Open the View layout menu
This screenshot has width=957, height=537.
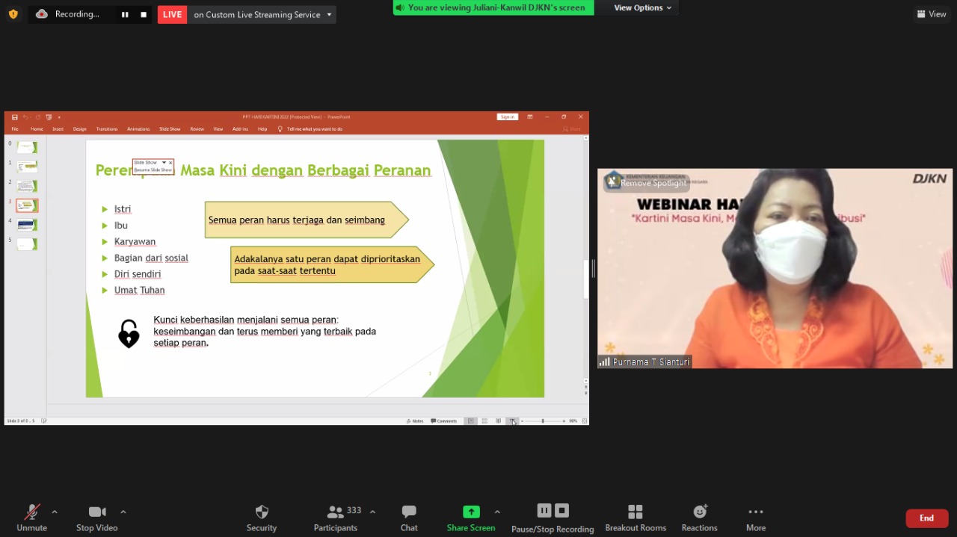tap(932, 14)
